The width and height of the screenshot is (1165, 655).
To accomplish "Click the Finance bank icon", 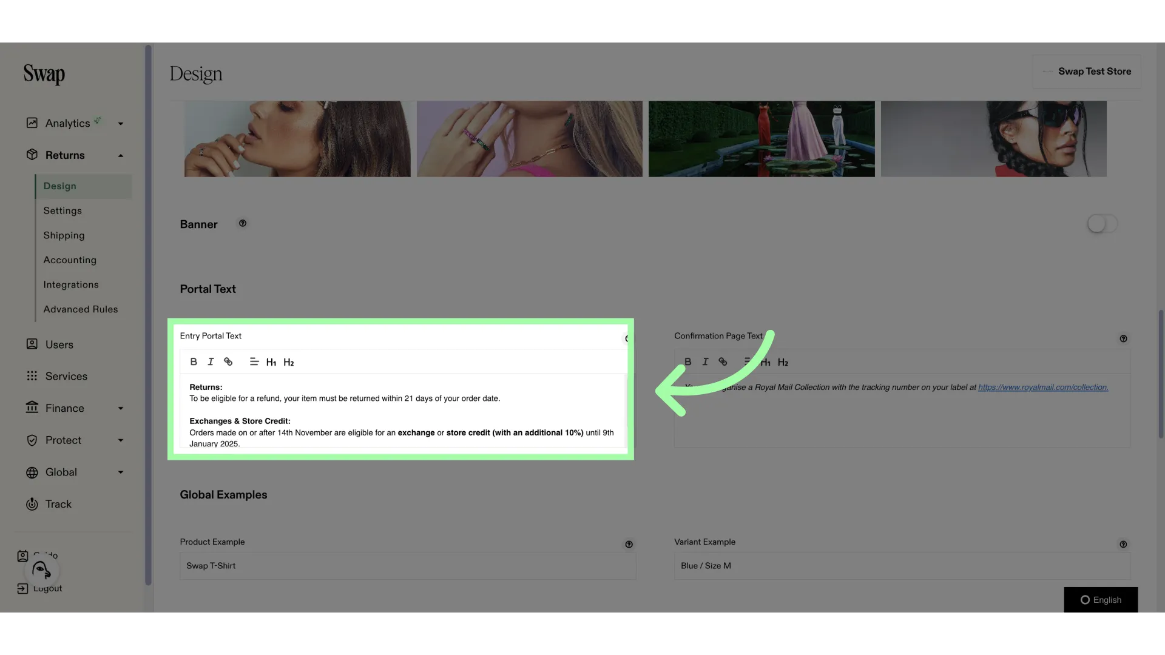I will 32,408.
